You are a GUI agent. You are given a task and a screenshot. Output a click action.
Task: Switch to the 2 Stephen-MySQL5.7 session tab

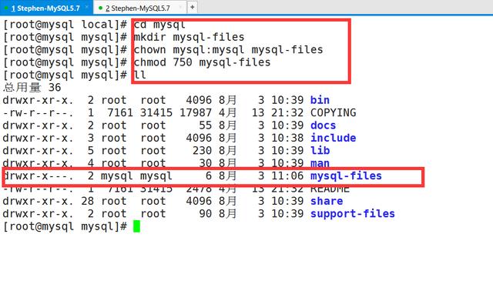(x=139, y=8)
